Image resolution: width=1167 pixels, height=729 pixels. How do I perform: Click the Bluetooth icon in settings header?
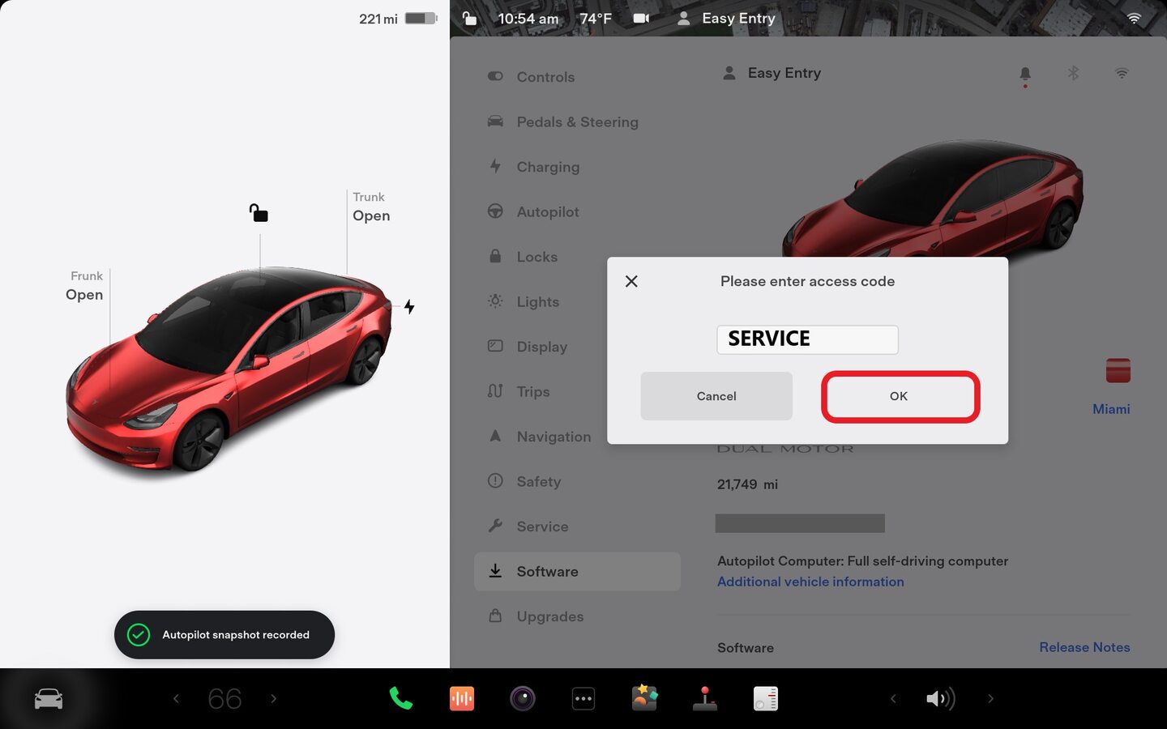[x=1073, y=74]
